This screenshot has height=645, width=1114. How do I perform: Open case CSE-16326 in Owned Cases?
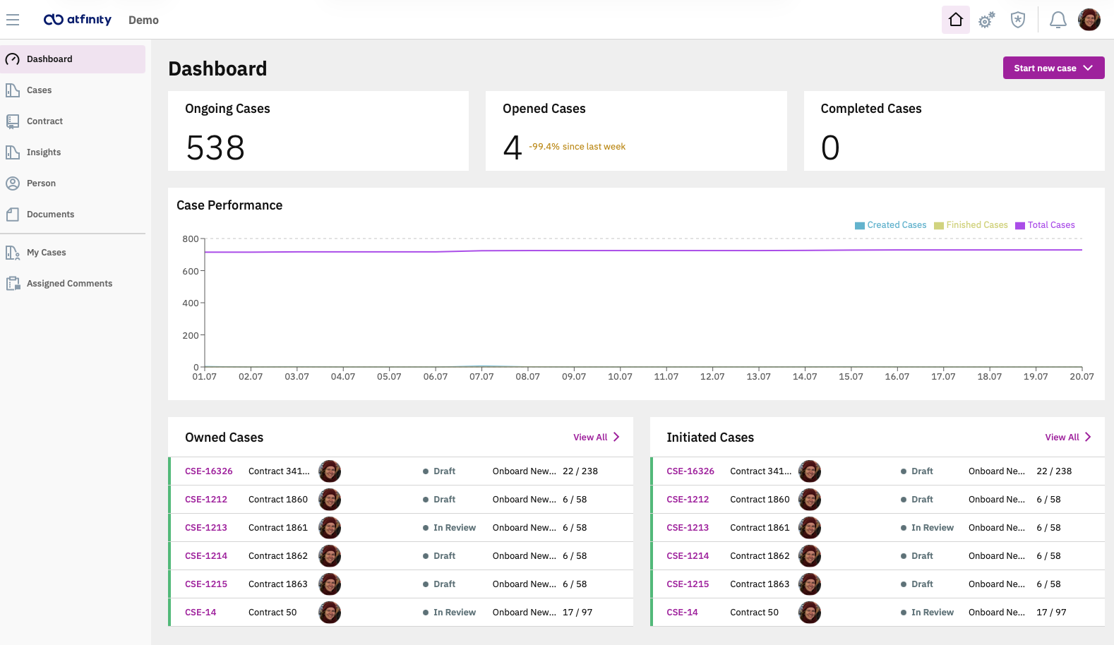(x=209, y=471)
